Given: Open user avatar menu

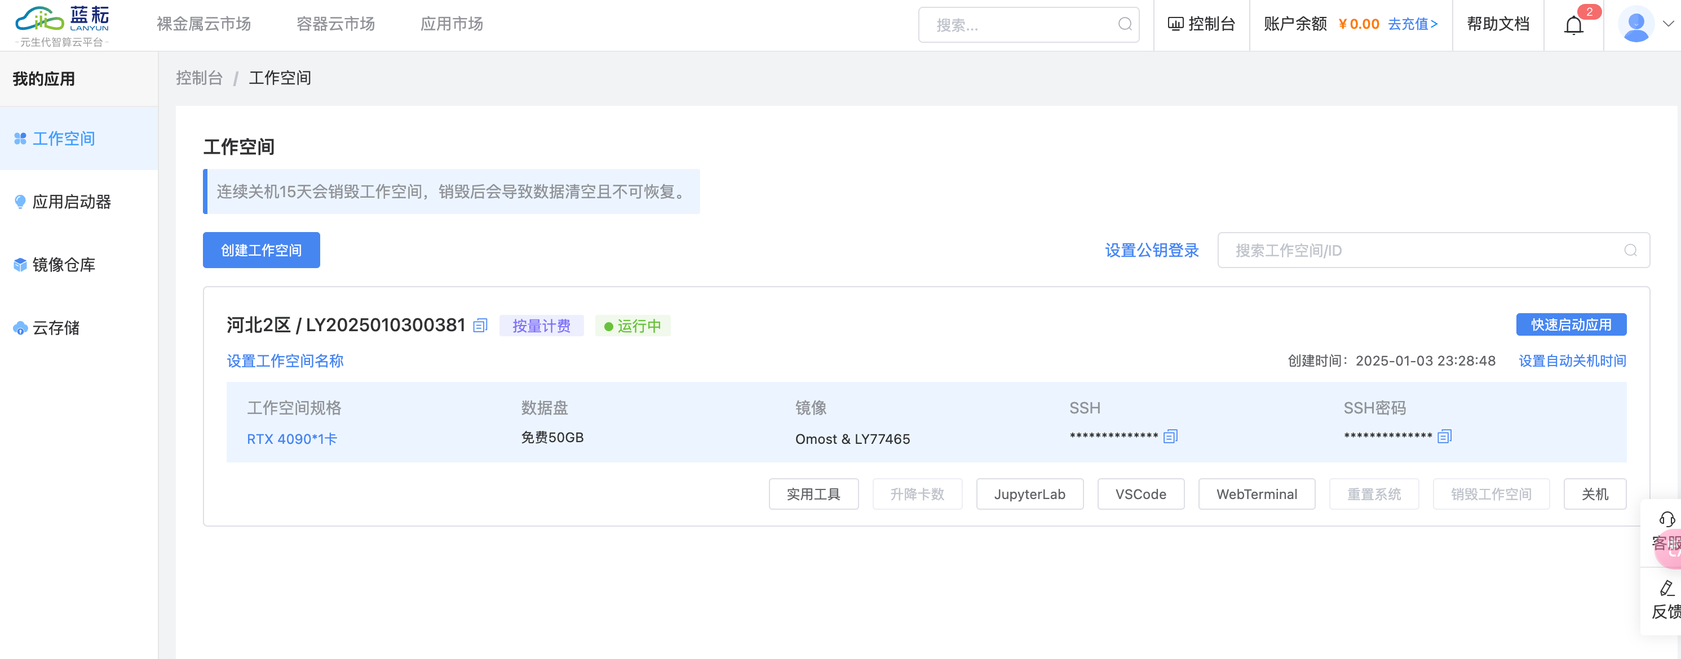Looking at the screenshot, I should pos(1635,25).
